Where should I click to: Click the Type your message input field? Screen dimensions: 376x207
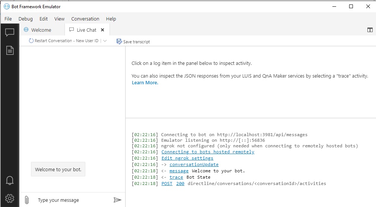pyautogui.click(x=71, y=200)
